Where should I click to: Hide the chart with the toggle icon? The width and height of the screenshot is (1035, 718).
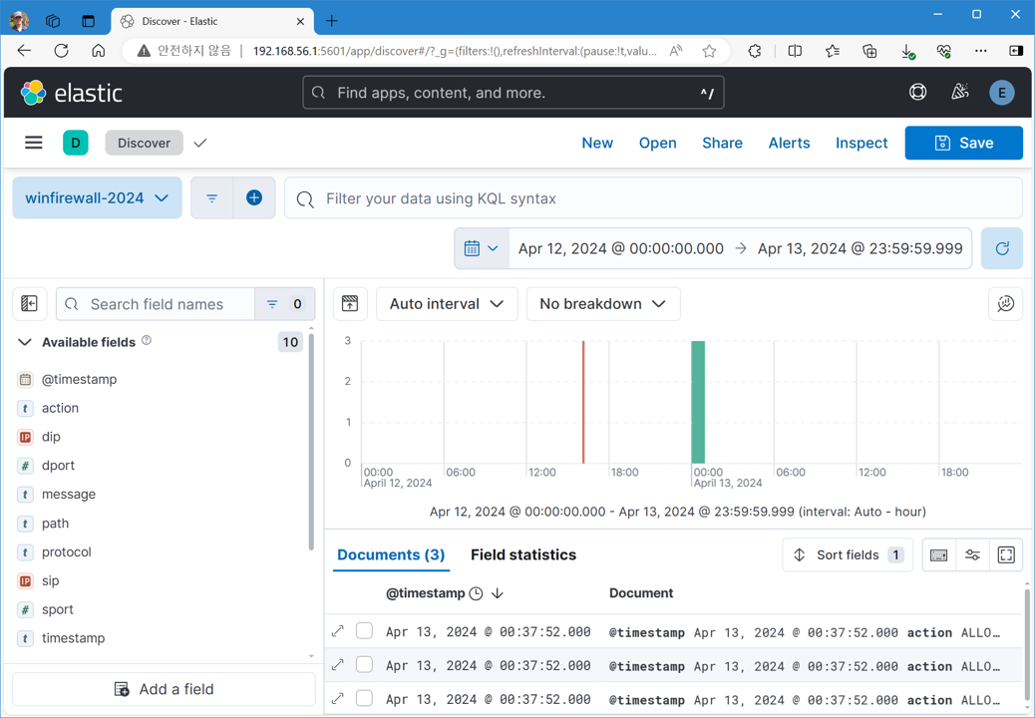click(350, 303)
